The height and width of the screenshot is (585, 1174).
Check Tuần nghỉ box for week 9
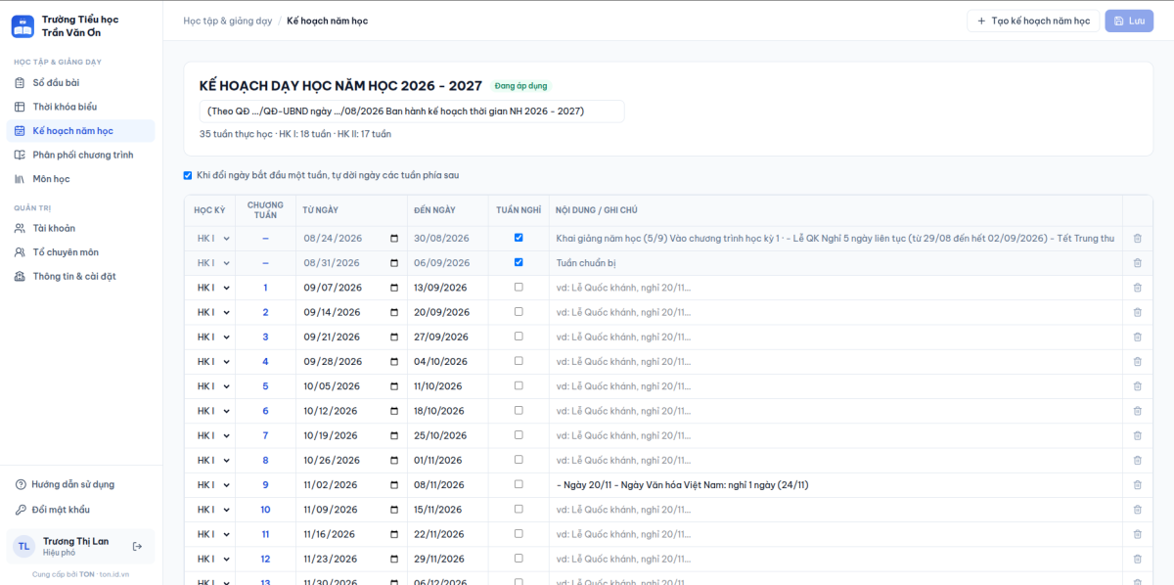(x=519, y=485)
